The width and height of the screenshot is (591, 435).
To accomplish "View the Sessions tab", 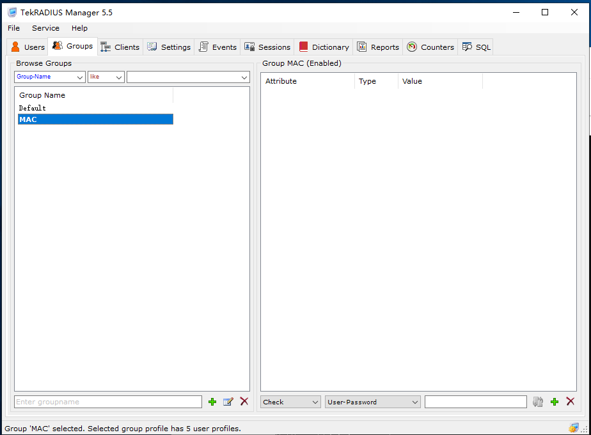I will click(x=267, y=47).
